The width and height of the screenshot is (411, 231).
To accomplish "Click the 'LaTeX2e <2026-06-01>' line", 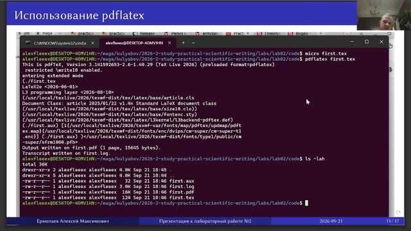I will point(50,87).
